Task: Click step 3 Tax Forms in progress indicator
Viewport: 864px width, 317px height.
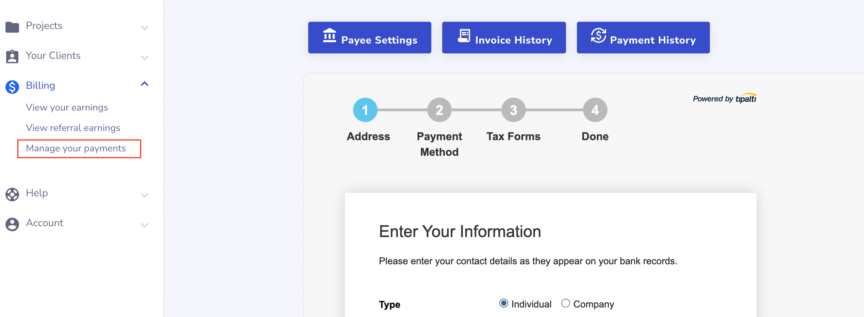Action: pos(513,110)
